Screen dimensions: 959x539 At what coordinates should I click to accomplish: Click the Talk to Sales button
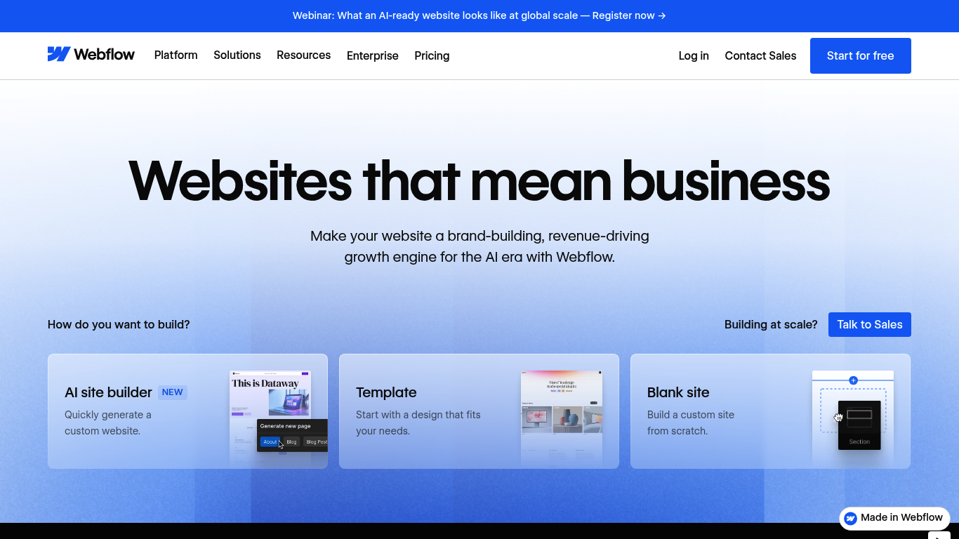(869, 324)
